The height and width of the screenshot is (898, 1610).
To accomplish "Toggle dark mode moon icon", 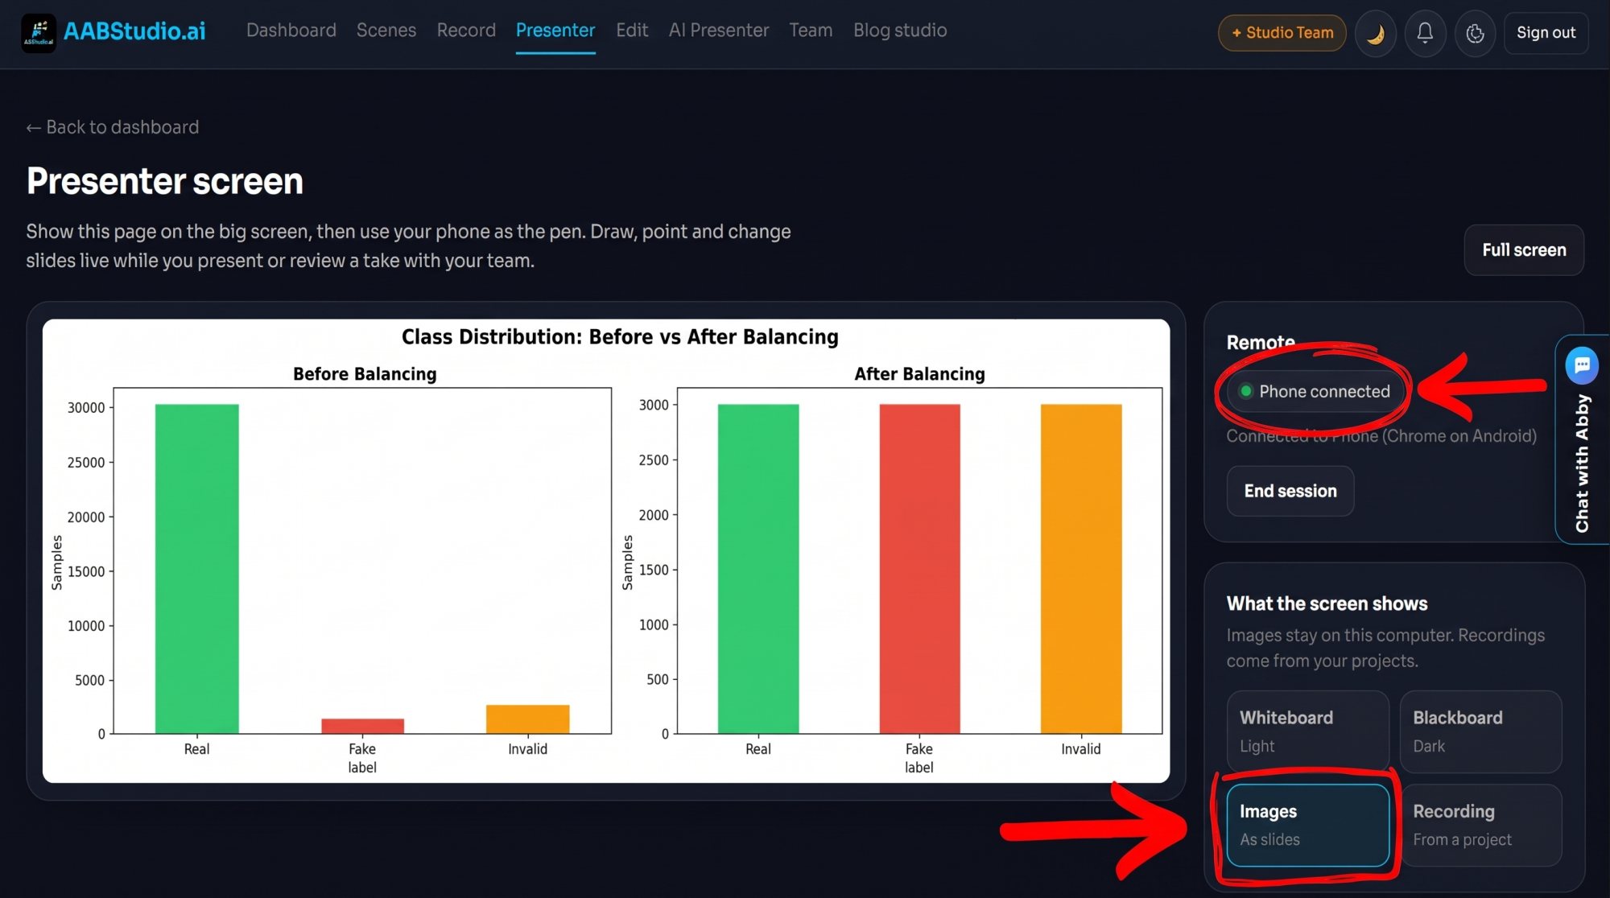I will click(1375, 33).
